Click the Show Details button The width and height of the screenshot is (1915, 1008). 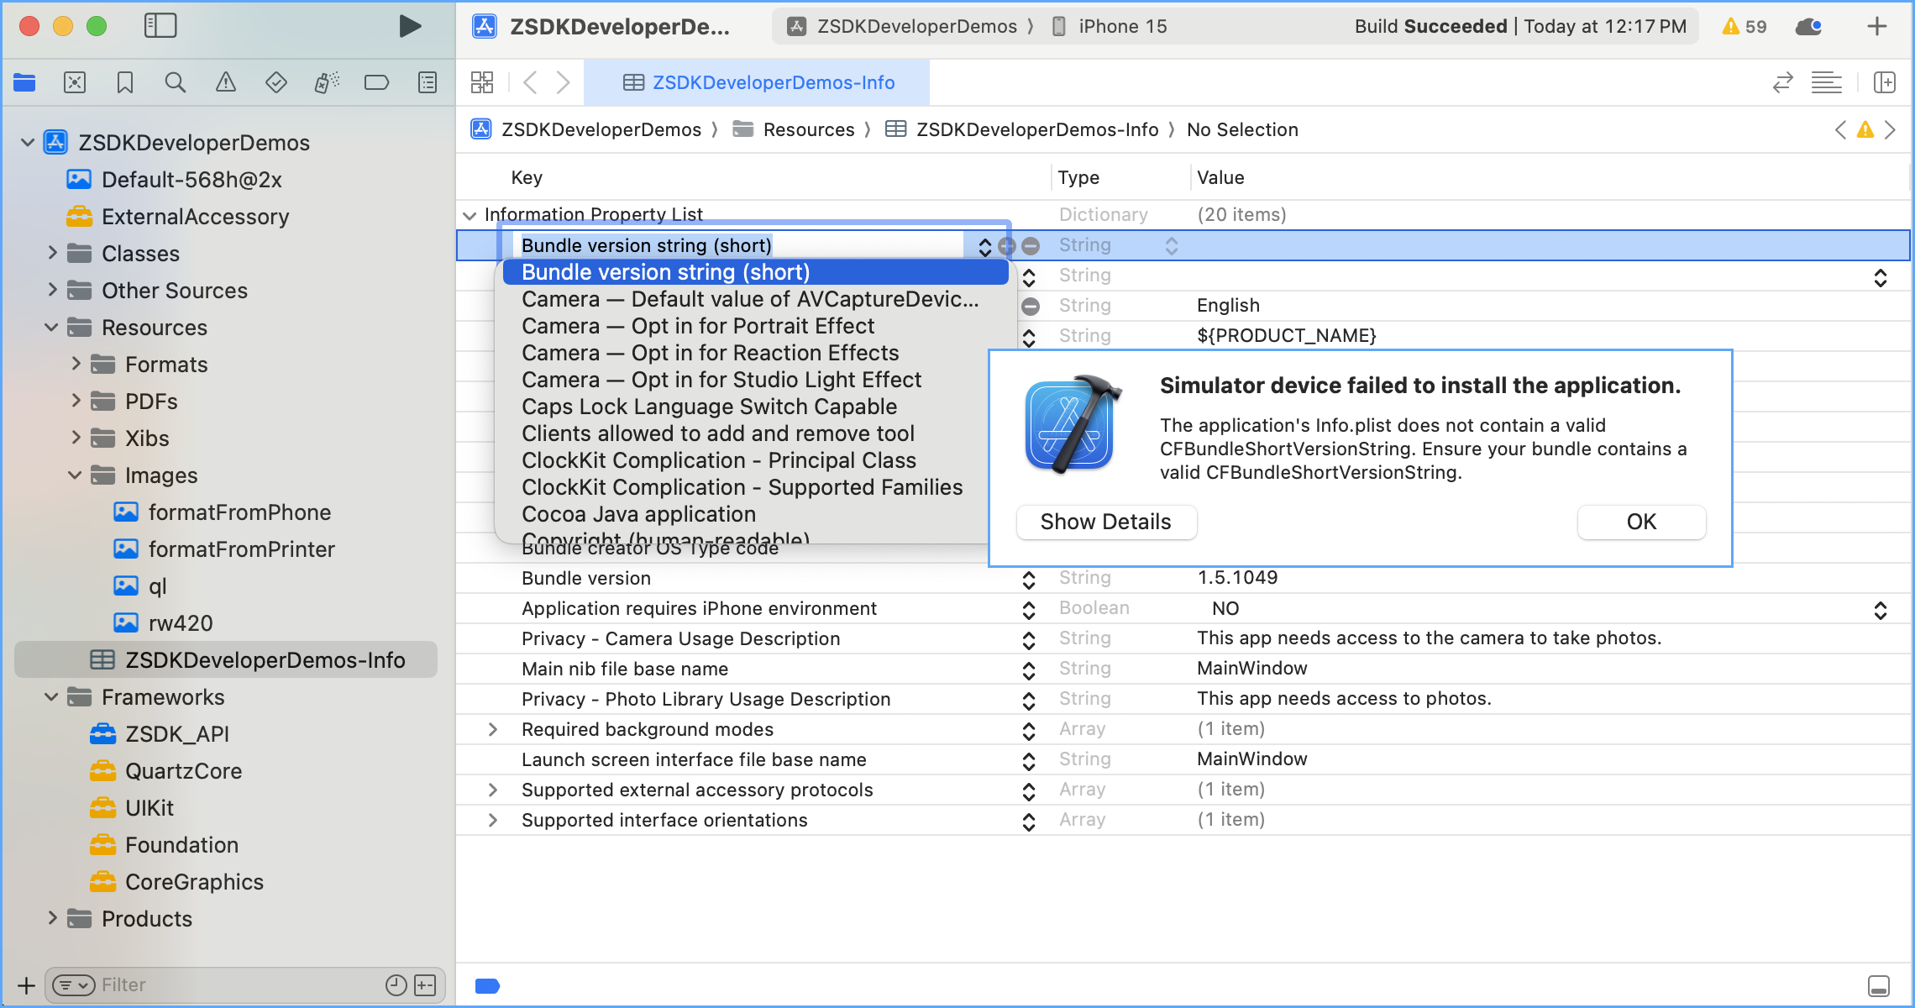point(1105,522)
